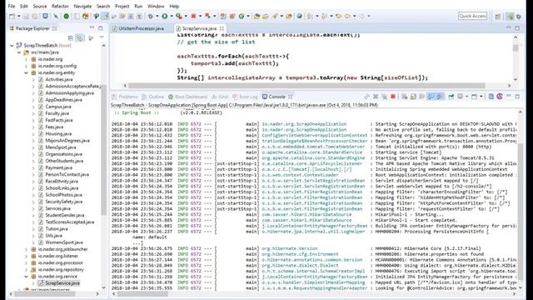Click in the Quick Access field
Viewport: 533px width, 300px height.
tap(472, 16)
